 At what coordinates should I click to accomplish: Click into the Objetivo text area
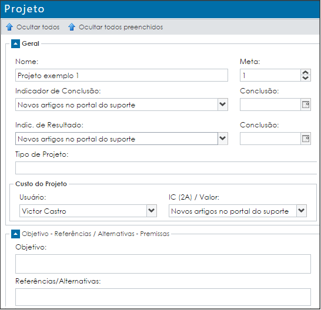[163, 264]
